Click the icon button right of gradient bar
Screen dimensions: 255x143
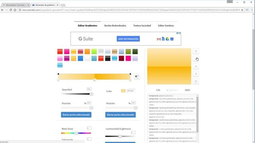(137, 77)
